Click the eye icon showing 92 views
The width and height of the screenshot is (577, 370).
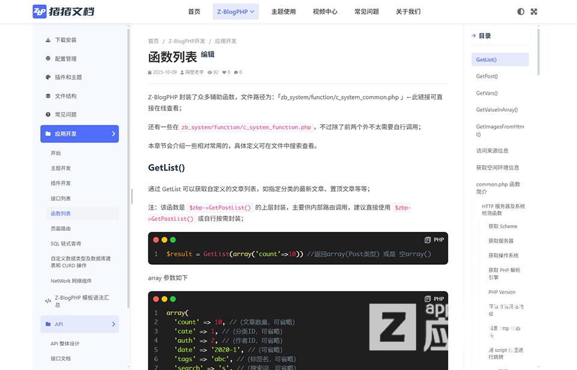(x=209, y=72)
